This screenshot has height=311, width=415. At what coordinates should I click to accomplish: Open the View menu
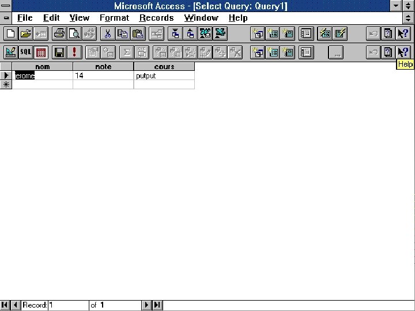point(80,18)
